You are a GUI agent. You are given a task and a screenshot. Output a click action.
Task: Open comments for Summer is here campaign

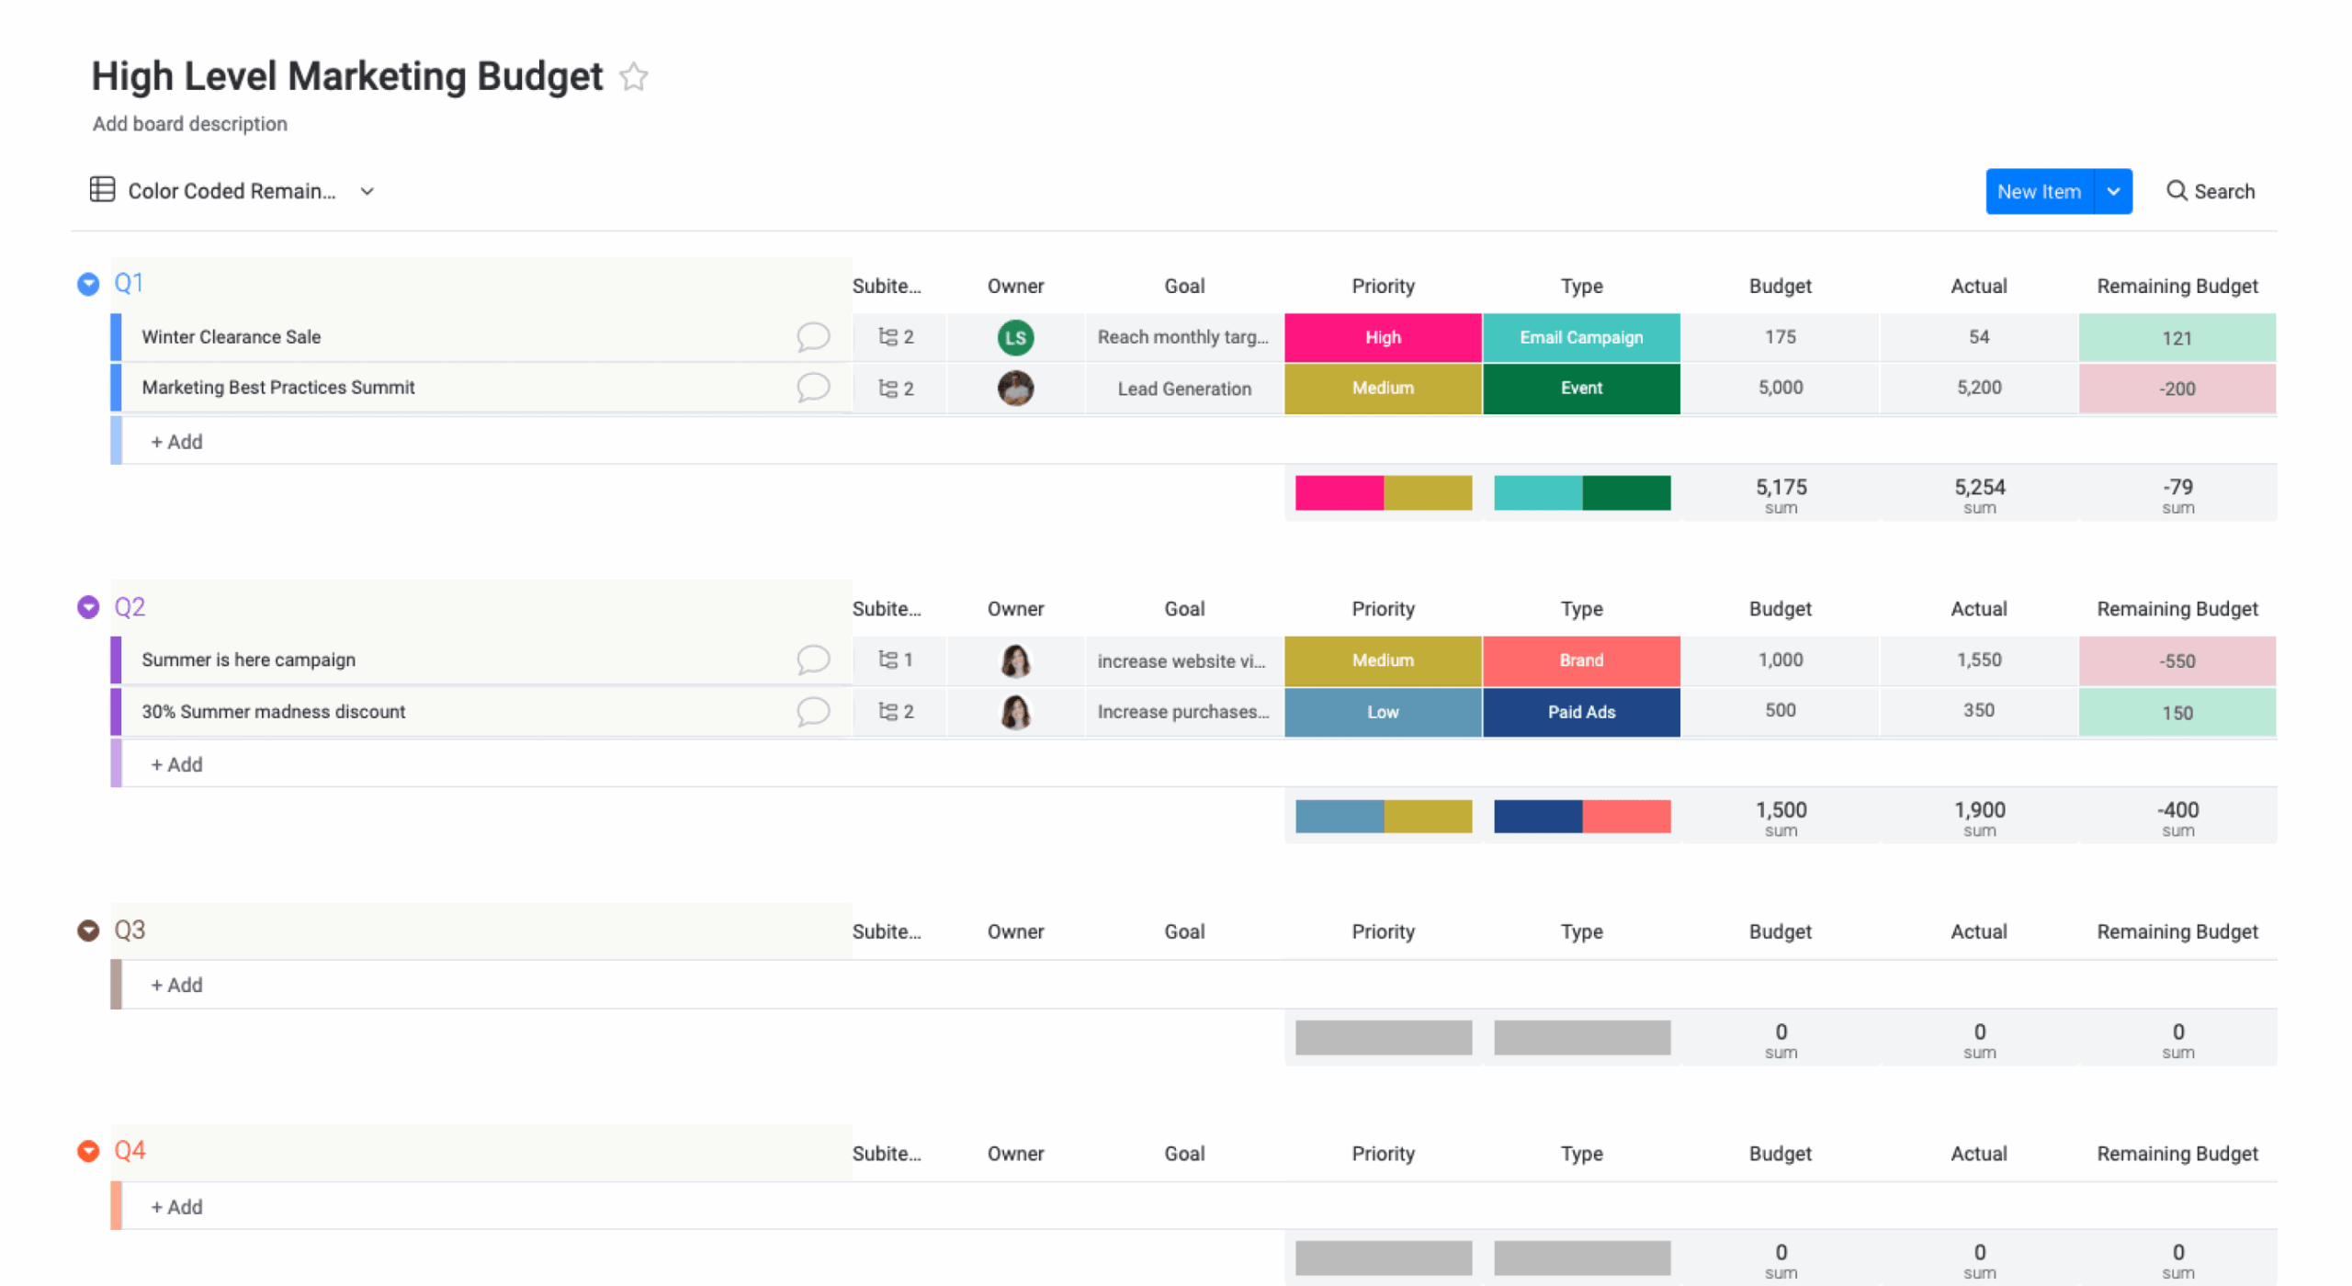[x=814, y=660]
